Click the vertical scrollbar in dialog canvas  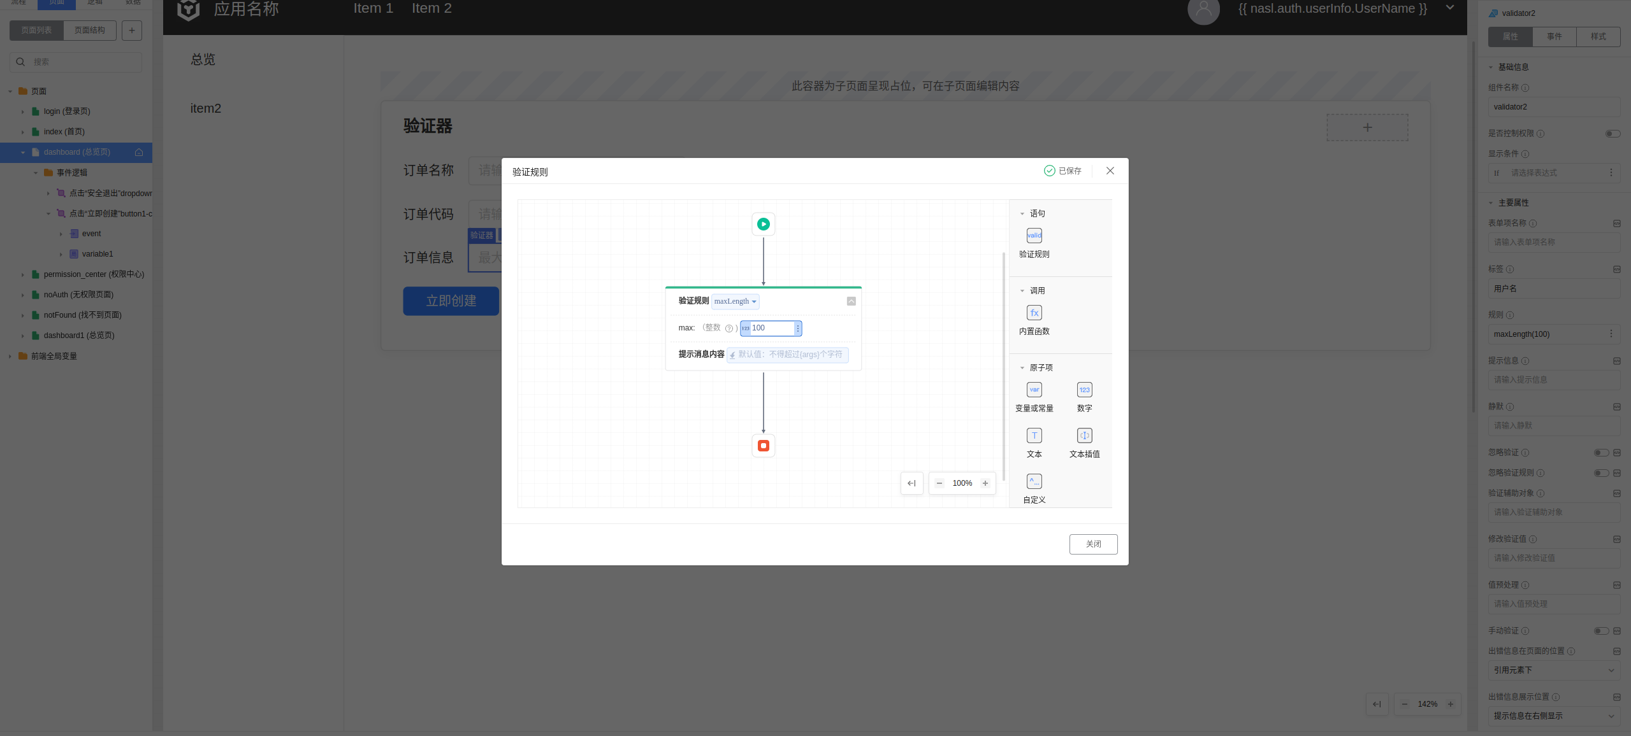pyautogui.click(x=1003, y=366)
